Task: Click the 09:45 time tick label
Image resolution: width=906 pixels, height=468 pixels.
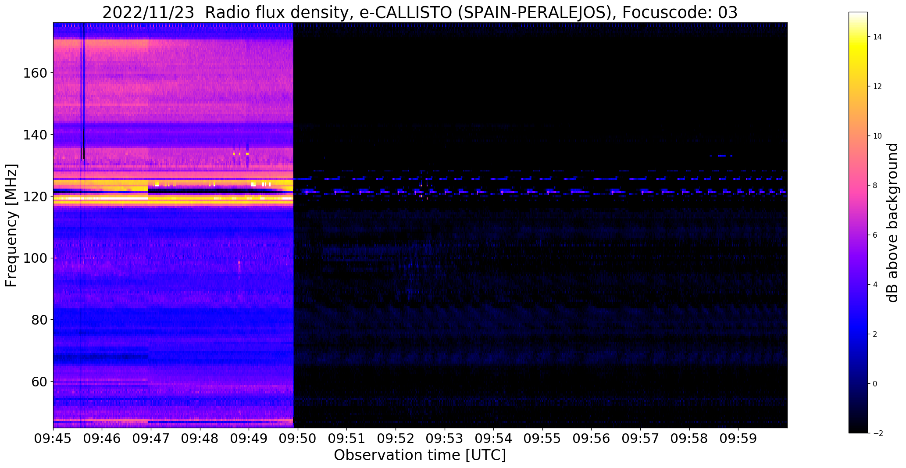Action: 54,438
